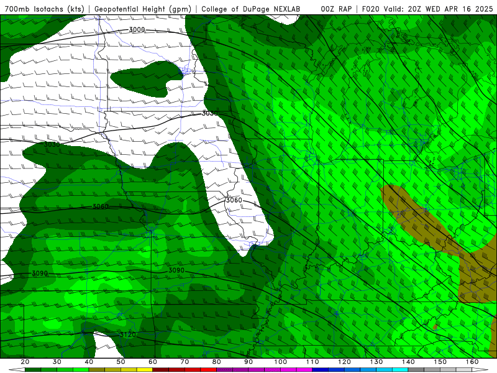
Task: Pick the brightest green legend swatch before 40
Action: (81, 370)
